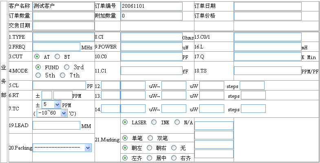Click row 13 steps input field

pos(253,95)
